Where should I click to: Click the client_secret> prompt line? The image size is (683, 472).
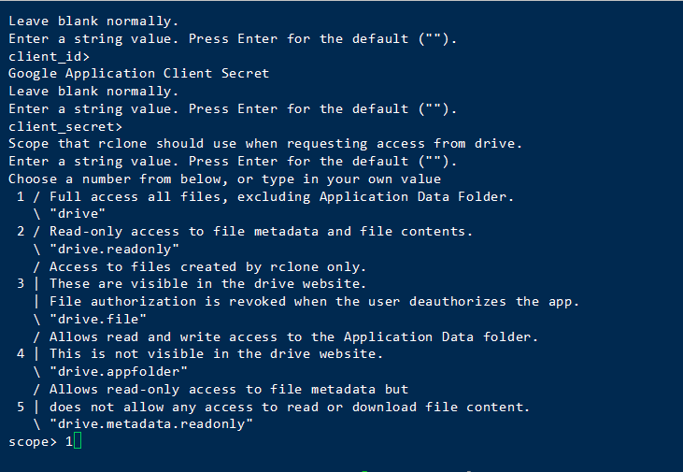(65, 126)
